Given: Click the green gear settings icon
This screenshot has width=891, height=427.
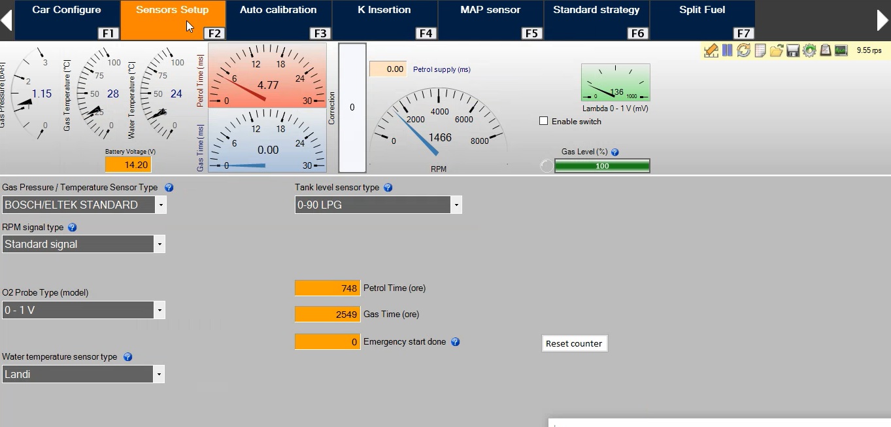Looking at the screenshot, I should (x=809, y=50).
